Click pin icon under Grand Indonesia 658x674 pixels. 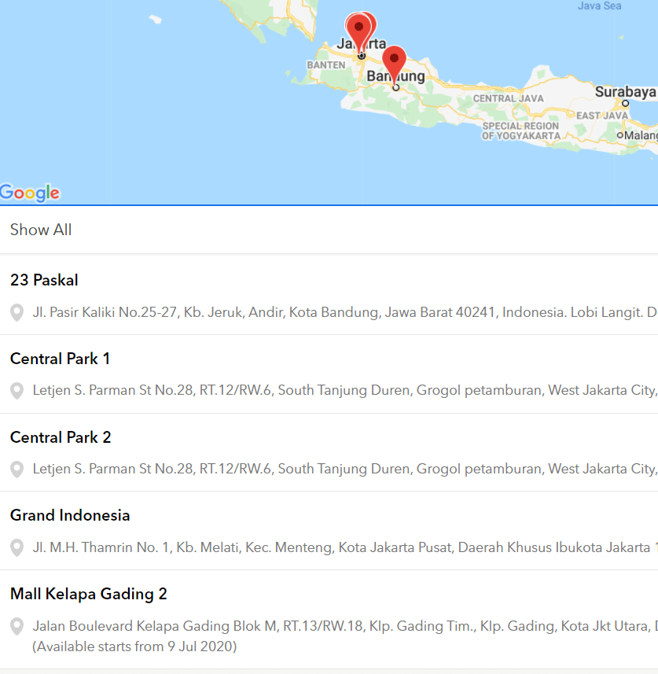click(x=17, y=548)
